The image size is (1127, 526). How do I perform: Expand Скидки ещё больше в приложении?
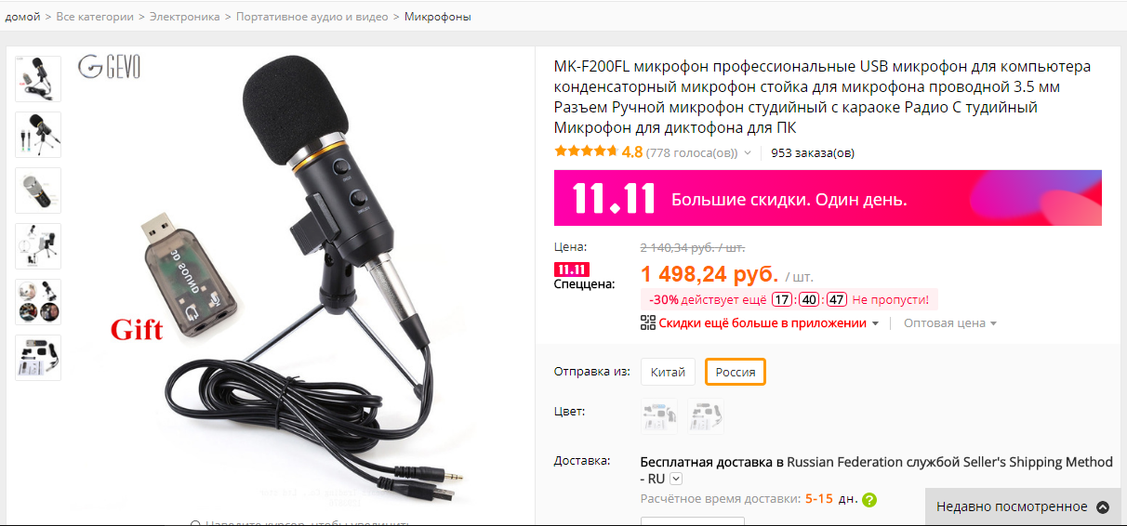pos(769,323)
